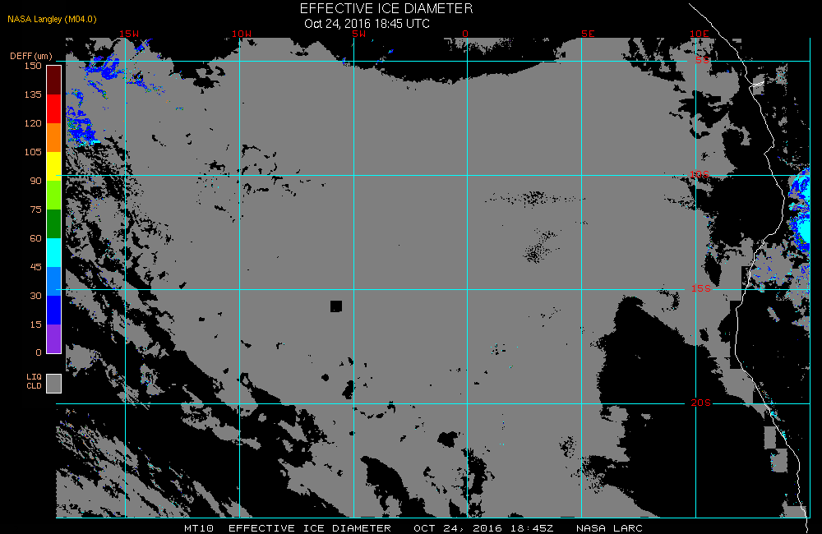Viewport: 822px width, 534px height.
Task: Click the gray LIQ CLD legend box
Action: point(54,383)
